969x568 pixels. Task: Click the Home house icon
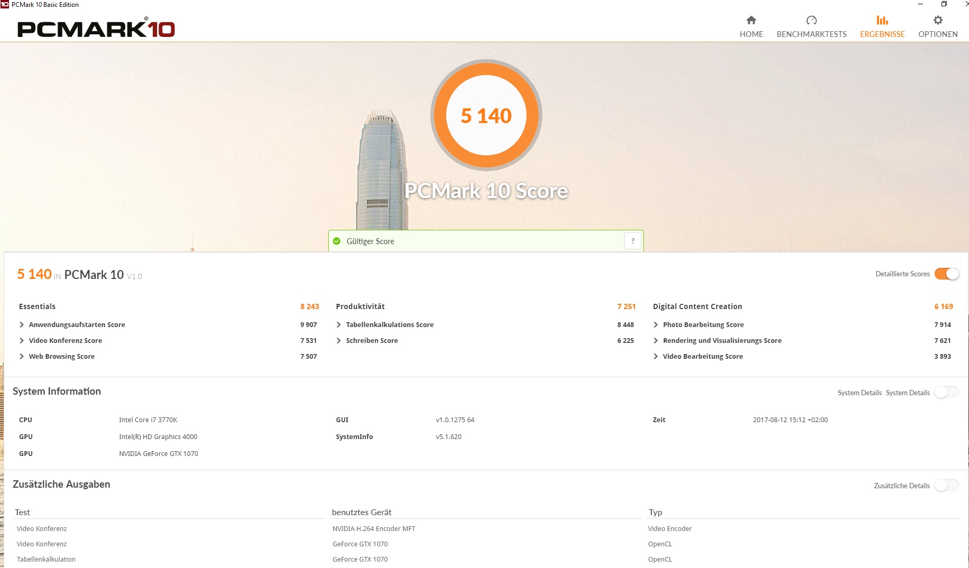click(x=751, y=20)
